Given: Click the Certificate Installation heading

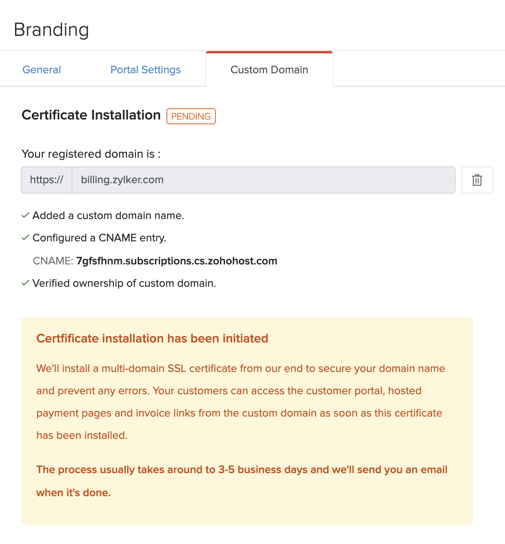Looking at the screenshot, I should [x=91, y=115].
